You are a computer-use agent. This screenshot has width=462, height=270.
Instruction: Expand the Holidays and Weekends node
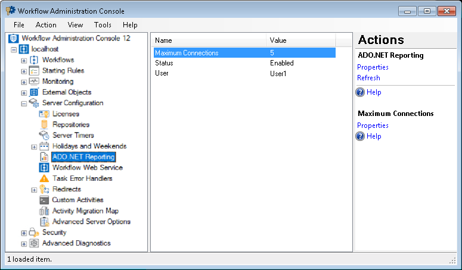pyautogui.click(x=34, y=146)
